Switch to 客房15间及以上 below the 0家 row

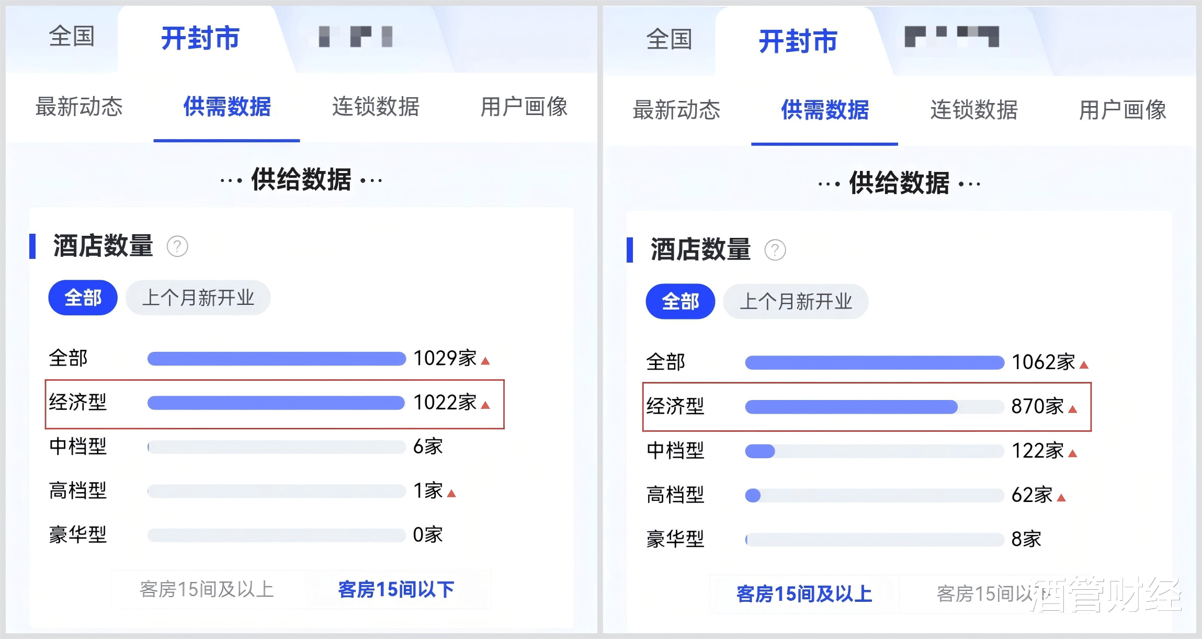[207, 590]
